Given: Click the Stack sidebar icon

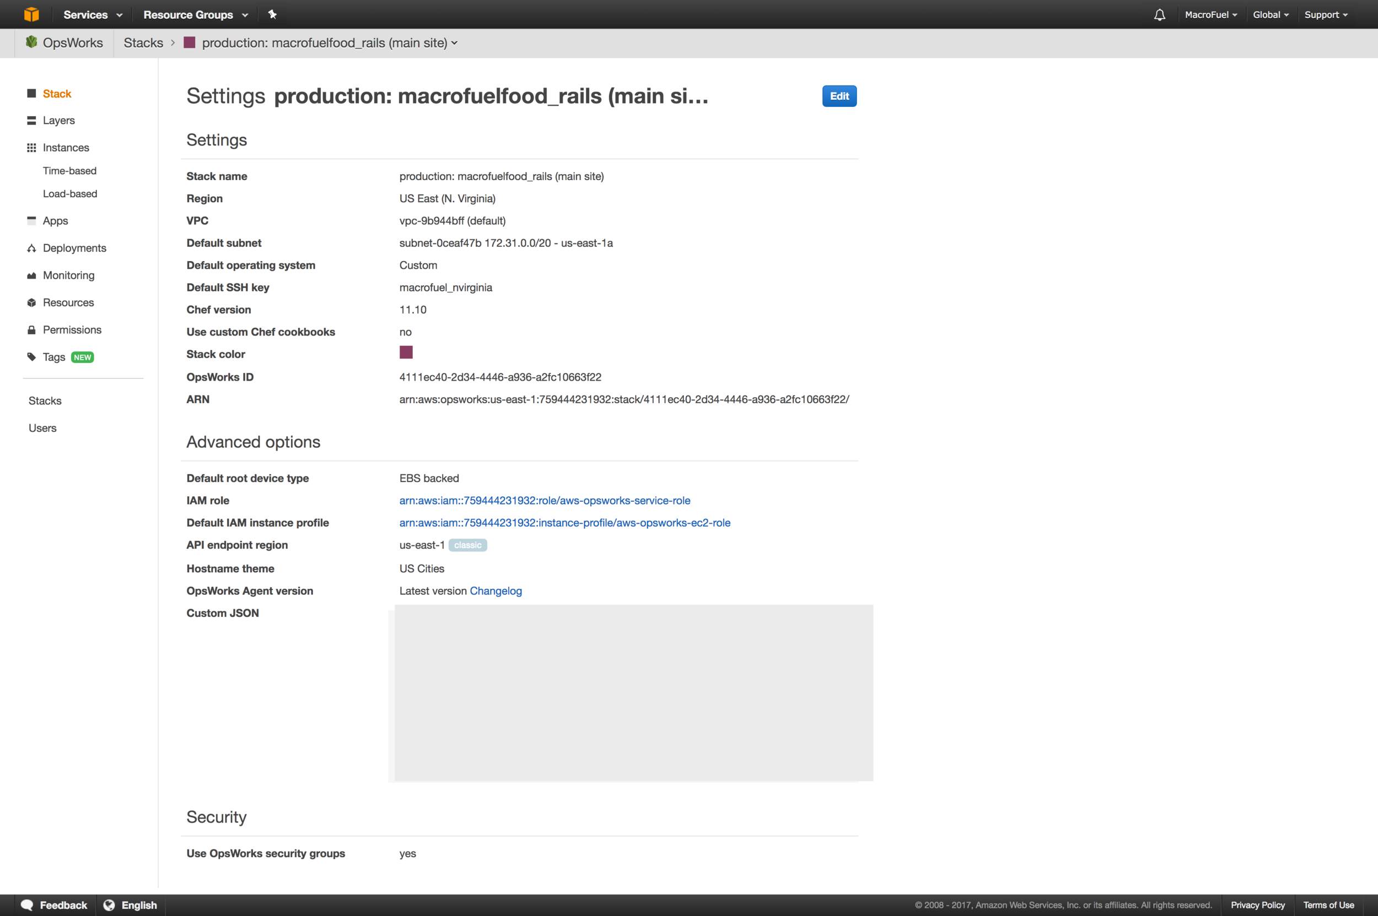Looking at the screenshot, I should (31, 94).
